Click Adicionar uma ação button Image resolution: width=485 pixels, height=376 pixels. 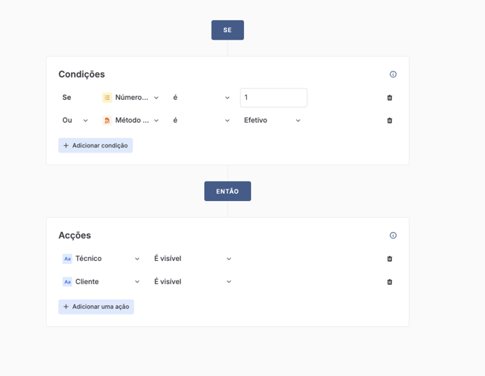pos(96,307)
